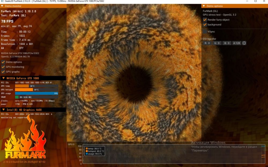Close the FurMark window
Image resolution: width=268 pixels, height=167 pixels.
(x=264, y=1)
